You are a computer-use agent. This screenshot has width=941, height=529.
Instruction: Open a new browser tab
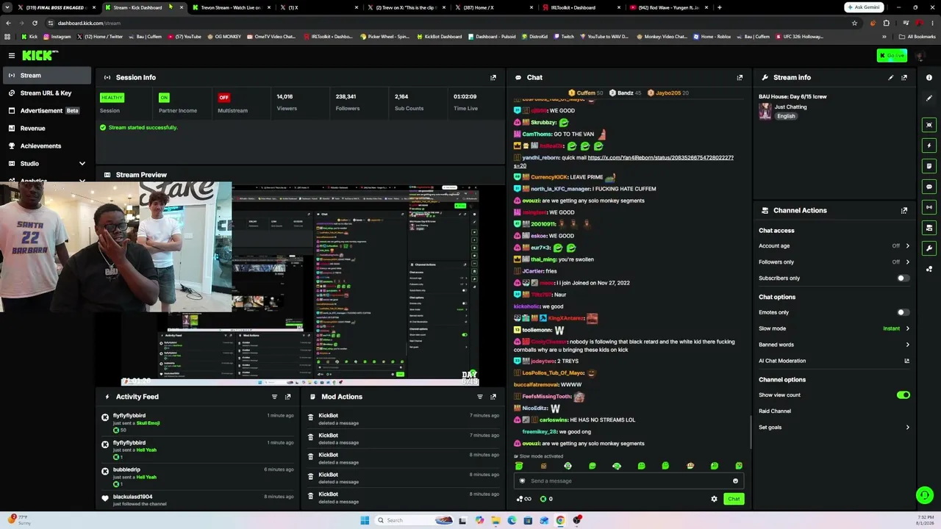(x=719, y=7)
